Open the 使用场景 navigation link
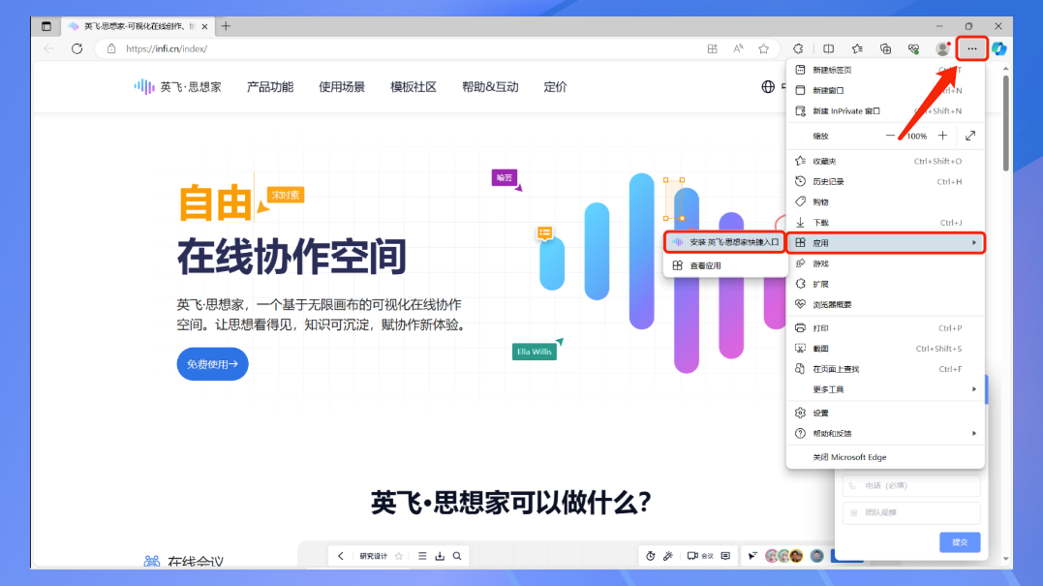The image size is (1043, 586). coord(342,87)
